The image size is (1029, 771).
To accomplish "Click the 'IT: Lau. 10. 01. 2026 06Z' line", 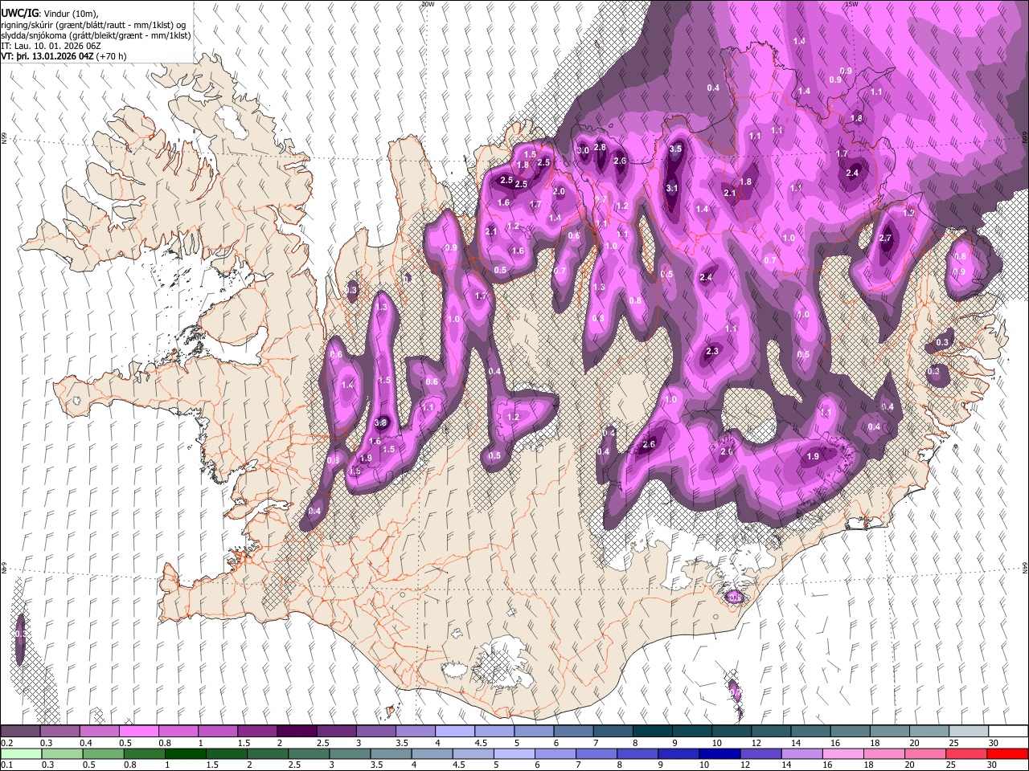I will 51,47.
